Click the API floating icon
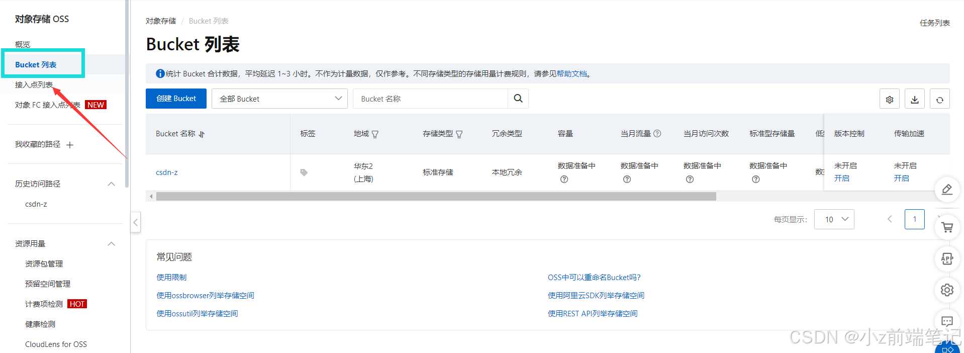964x353 pixels. 947,258
